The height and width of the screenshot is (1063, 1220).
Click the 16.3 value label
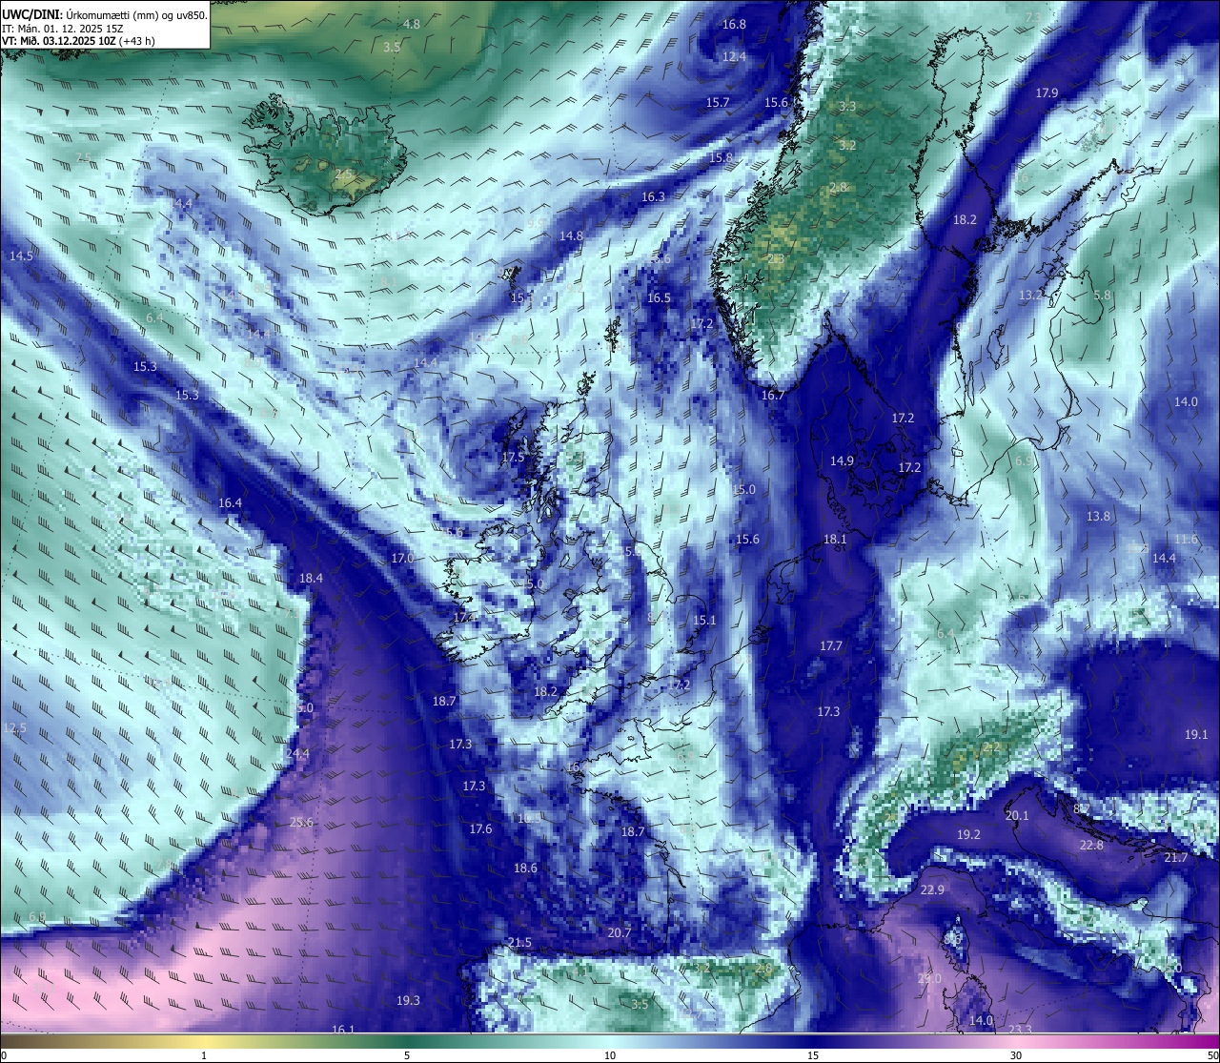tap(653, 197)
